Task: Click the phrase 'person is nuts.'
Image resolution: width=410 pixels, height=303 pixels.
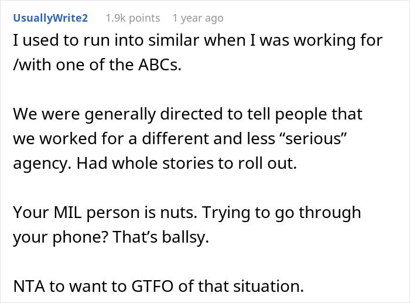Action: pyautogui.click(x=142, y=213)
